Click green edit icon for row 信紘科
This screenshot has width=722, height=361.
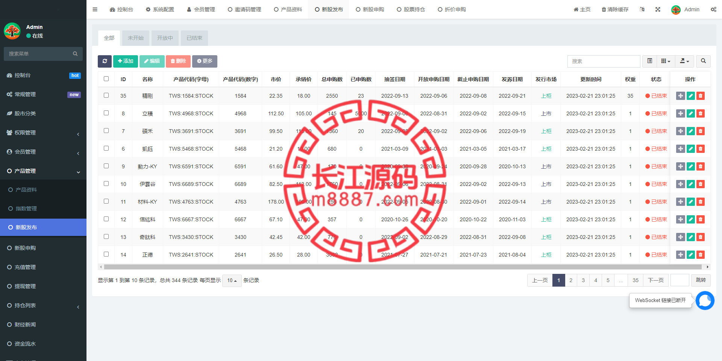(691, 219)
